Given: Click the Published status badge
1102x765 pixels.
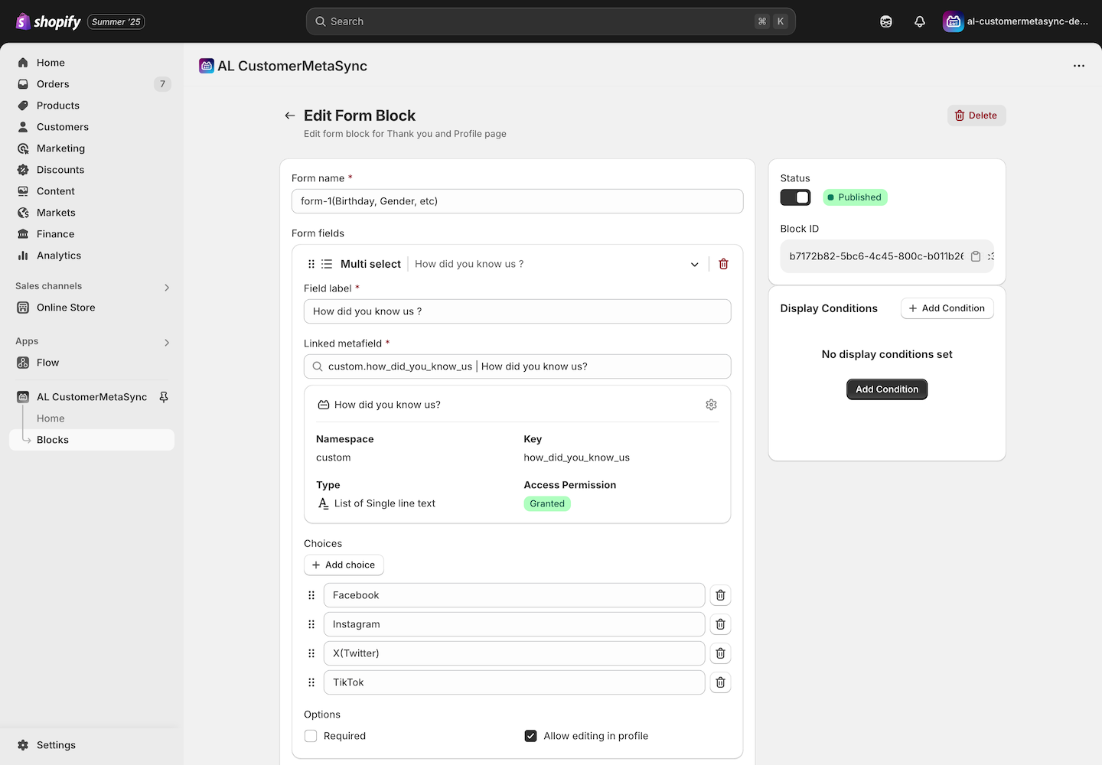Looking at the screenshot, I should point(855,197).
